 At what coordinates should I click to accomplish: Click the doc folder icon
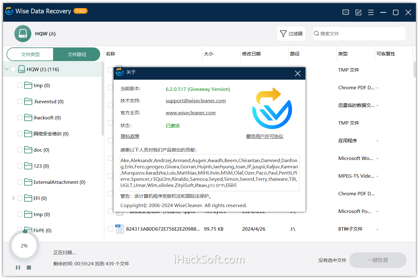[x=28, y=150]
